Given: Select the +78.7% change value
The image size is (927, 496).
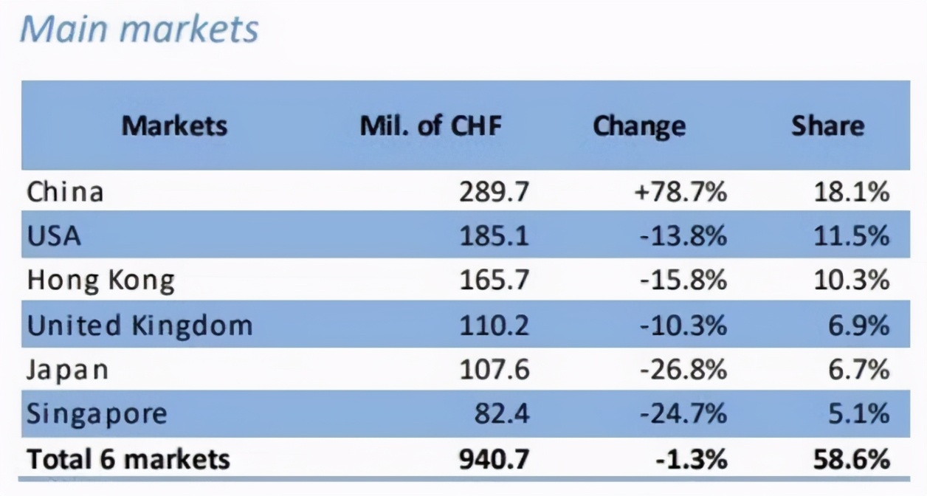Looking at the screenshot, I should tap(680, 193).
